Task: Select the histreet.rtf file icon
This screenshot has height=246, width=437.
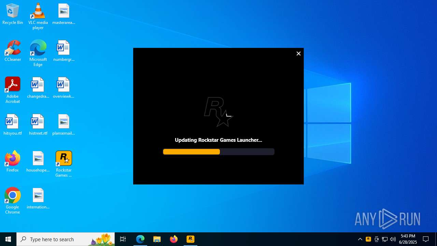Action: click(x=38, y=125)
